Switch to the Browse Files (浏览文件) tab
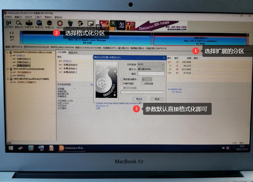This screenshot has width=253, height=182. [73, 53]
